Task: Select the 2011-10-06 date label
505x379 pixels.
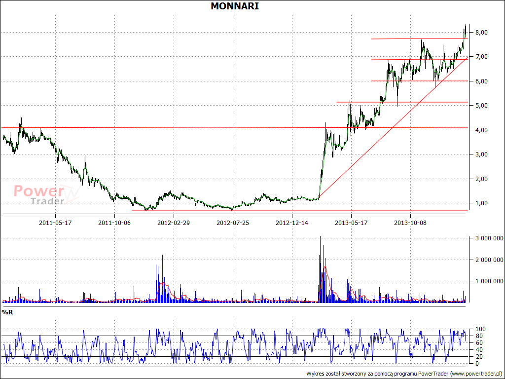Action: [114, 223]
